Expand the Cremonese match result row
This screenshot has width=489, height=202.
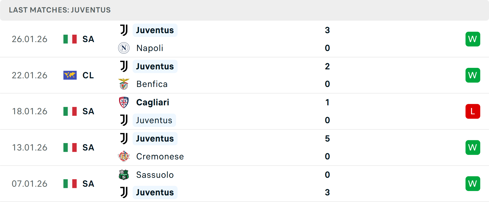tap(244, 147)
